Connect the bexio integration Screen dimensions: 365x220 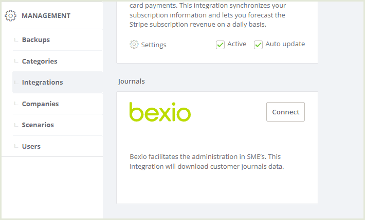(x=285, y=112)
